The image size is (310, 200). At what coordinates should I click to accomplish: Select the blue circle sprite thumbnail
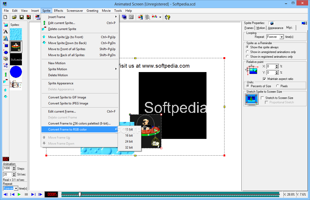(16, 72)
